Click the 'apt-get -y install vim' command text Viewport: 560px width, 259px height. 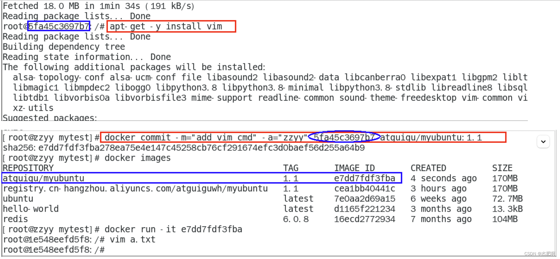166,27
